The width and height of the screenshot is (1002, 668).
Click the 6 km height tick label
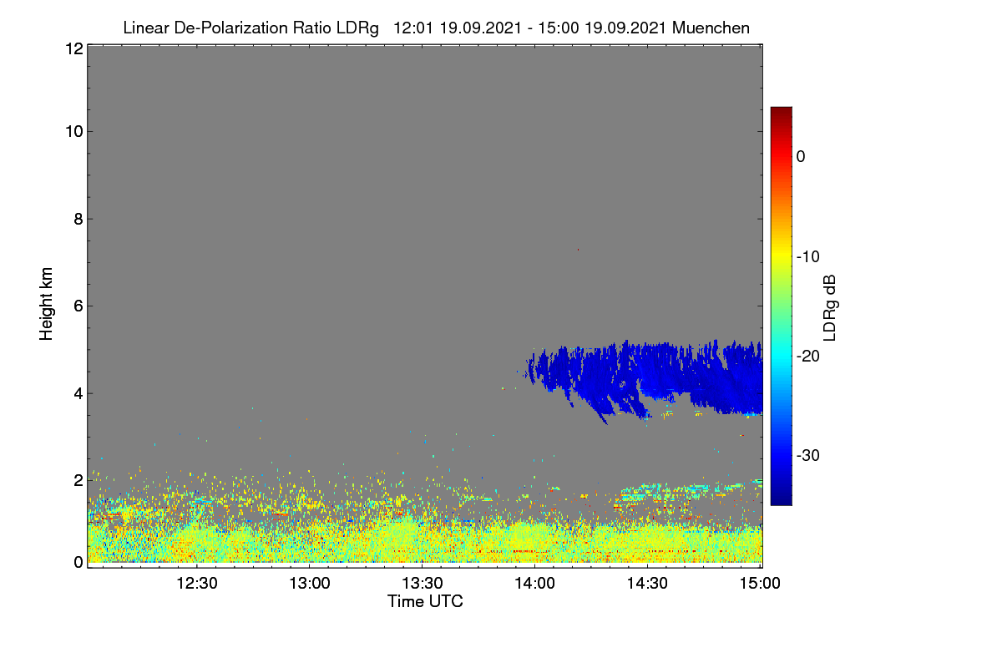point(78,306)
